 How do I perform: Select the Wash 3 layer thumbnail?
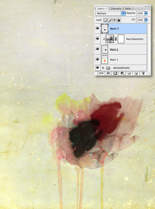[105, 28]
